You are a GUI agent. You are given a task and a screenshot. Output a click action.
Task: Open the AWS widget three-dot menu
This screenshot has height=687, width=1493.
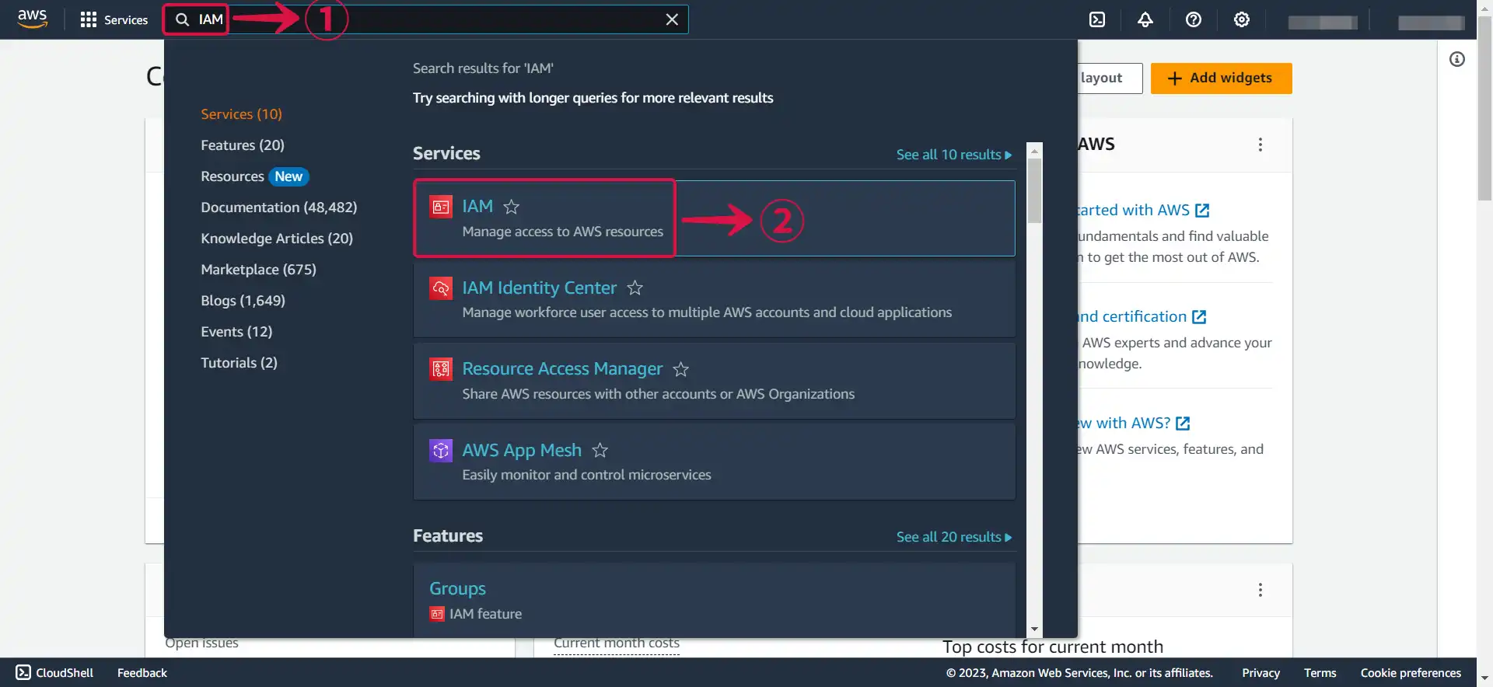[x=1260, y=145]
